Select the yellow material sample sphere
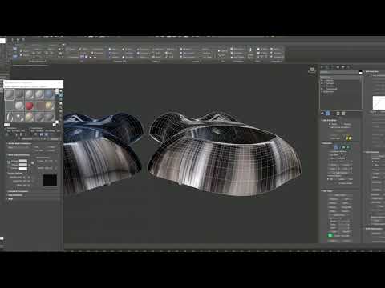 (49, 106)
